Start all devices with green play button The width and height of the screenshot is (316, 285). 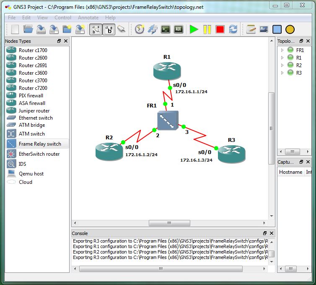[194, 29]
